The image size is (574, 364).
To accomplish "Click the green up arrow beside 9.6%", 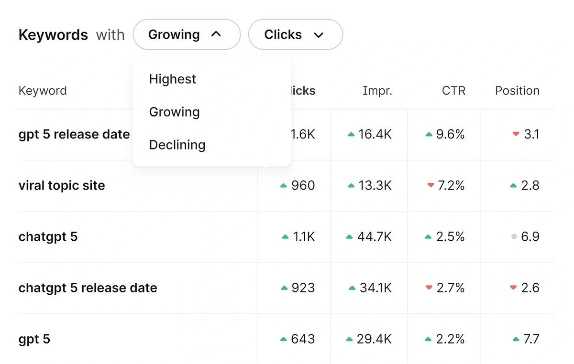I will pyautogui.click(x=429, y=135).
